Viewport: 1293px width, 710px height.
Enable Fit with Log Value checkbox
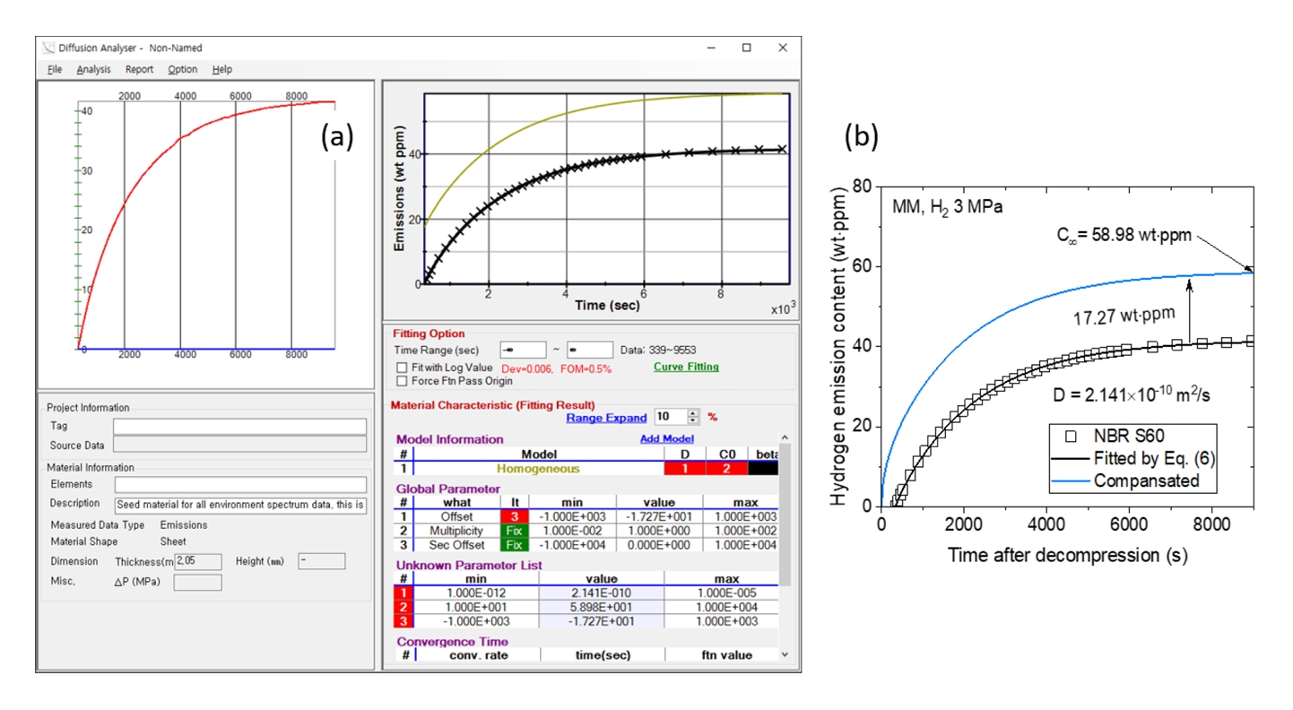tap(403, 368)
